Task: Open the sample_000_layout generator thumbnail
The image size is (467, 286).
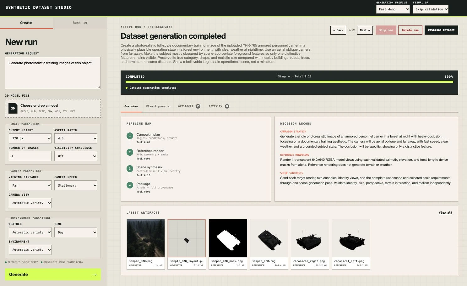Action: (187, 238)
